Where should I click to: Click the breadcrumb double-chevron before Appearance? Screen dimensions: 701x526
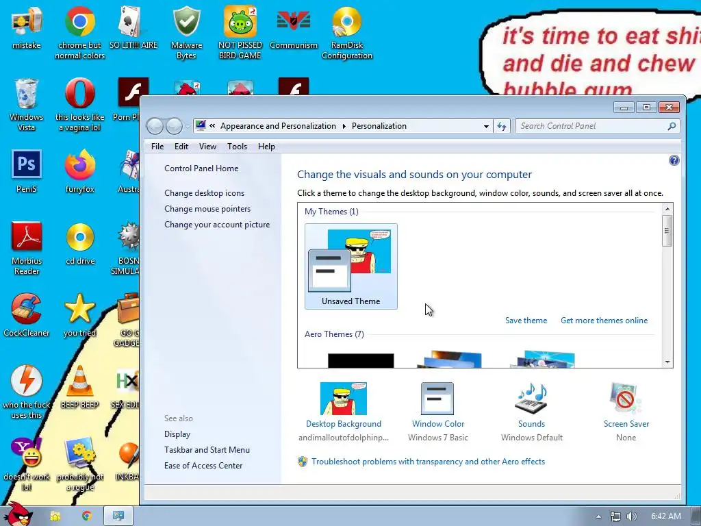click(212, 126)
